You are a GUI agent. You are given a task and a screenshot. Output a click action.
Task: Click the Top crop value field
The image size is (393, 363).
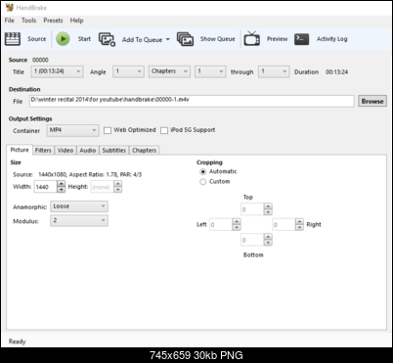click(252, 209)
